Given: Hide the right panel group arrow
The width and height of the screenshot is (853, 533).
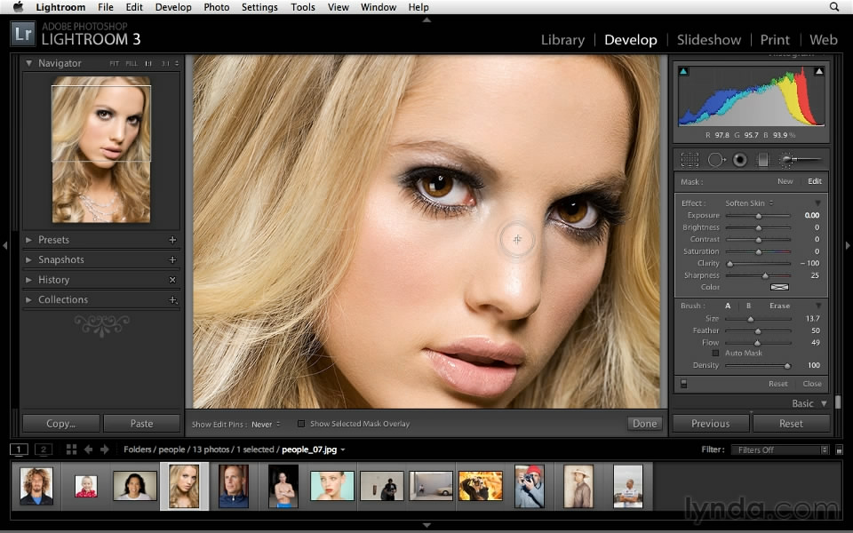Looking at the screenshot, I should coord(848,246).
